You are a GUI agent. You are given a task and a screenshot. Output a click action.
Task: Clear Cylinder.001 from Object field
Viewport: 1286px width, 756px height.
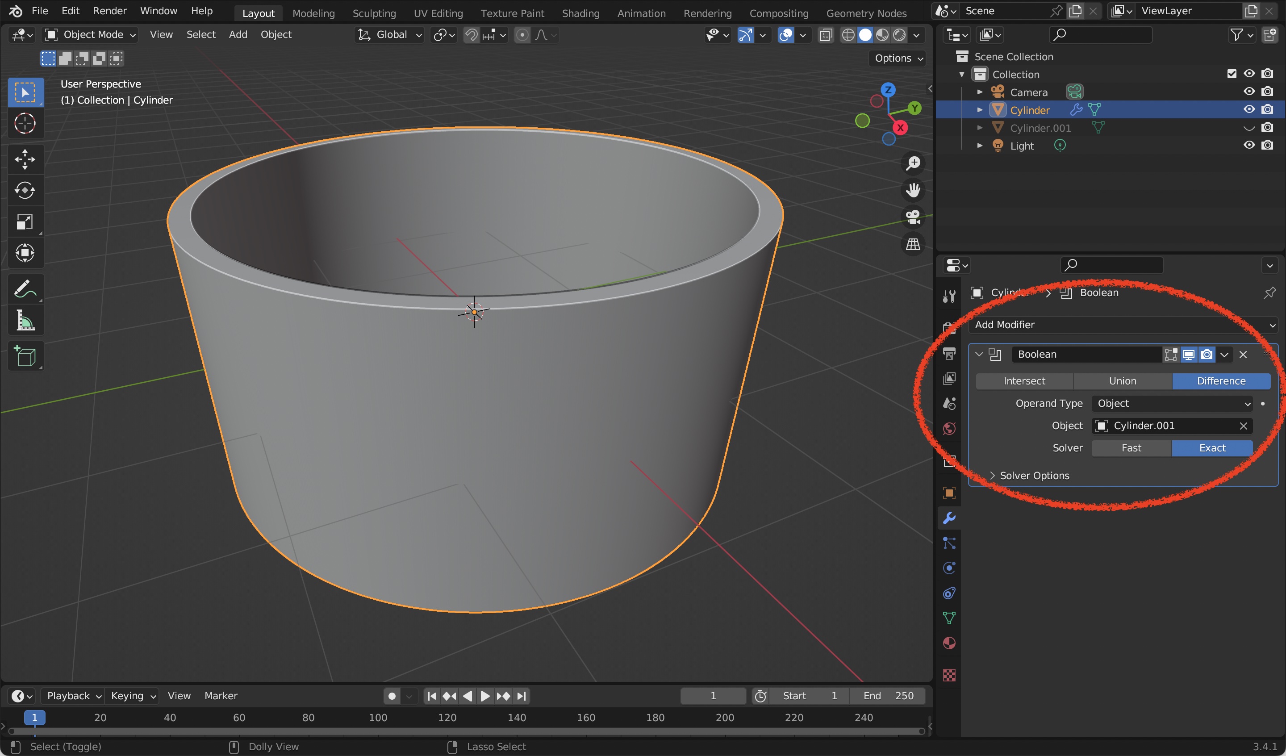pyautogui.click(x=1244, y=426)
